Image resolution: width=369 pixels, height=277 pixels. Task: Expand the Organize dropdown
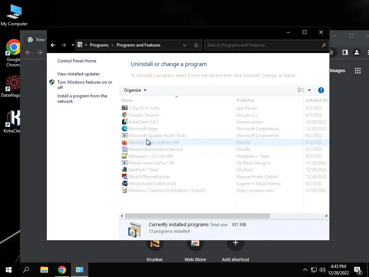pos(135,90)
